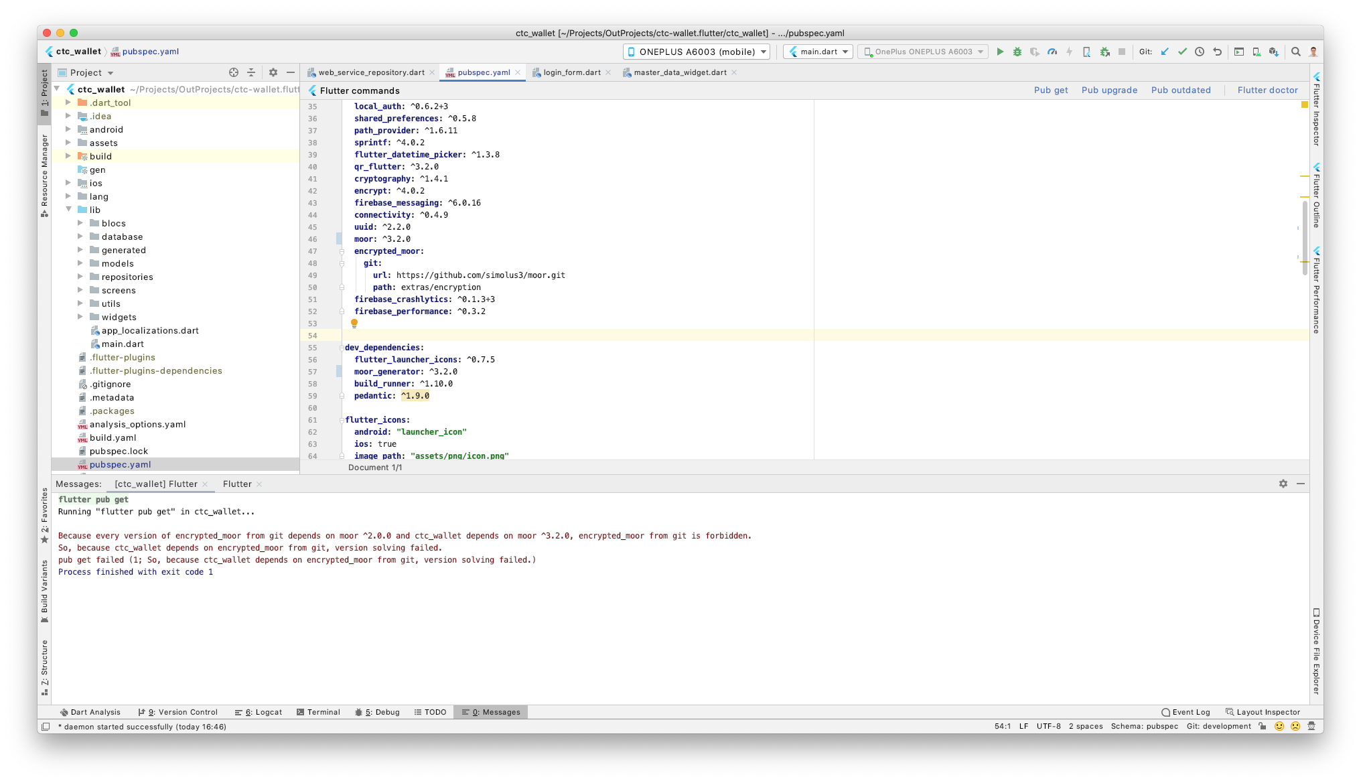This screenshot has height=783, width=1361.
Task: Open Search Everywhere magnifier
Action: pos(1295,52)
